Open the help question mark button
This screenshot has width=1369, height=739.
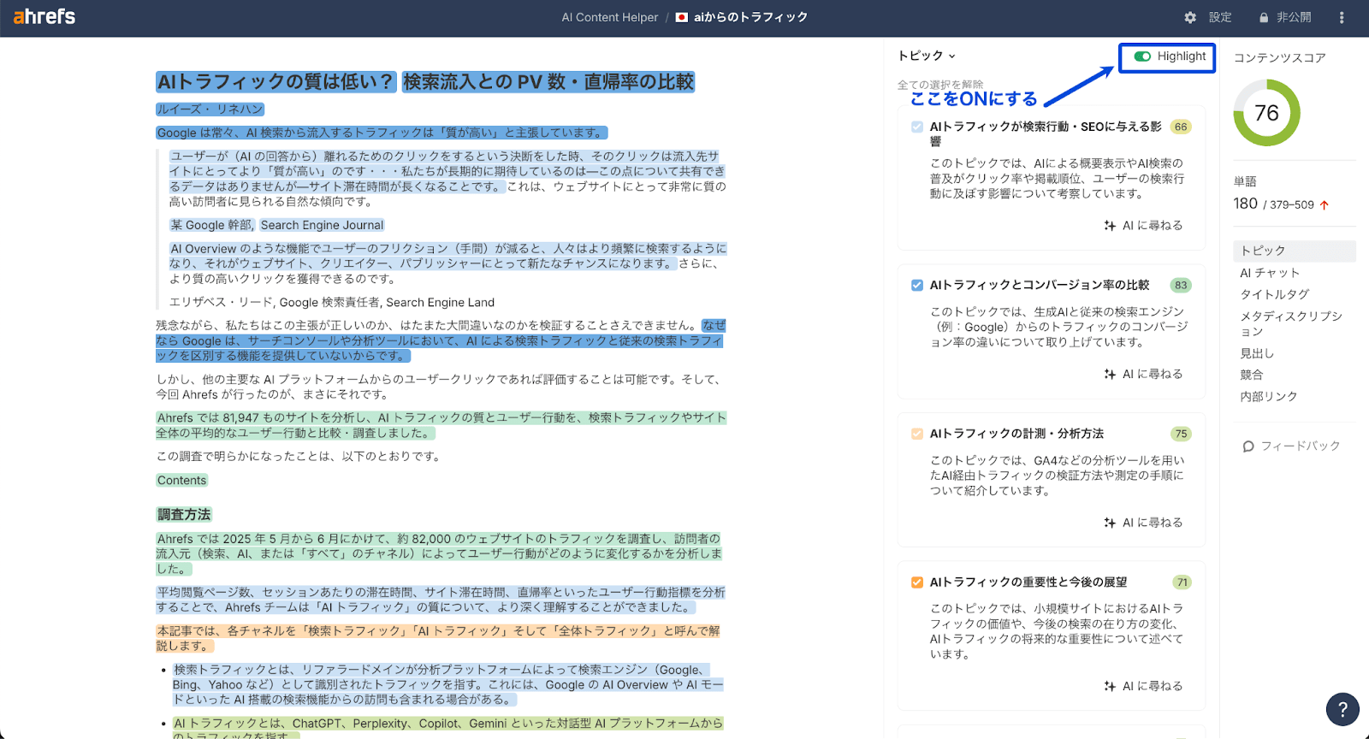pos(1342,709)
